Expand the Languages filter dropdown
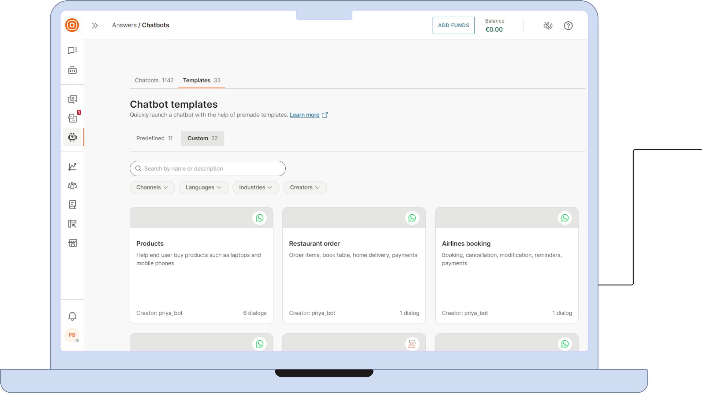Image resolution: width=702 pixels, height=393 pixels. [x=203, y=187]
